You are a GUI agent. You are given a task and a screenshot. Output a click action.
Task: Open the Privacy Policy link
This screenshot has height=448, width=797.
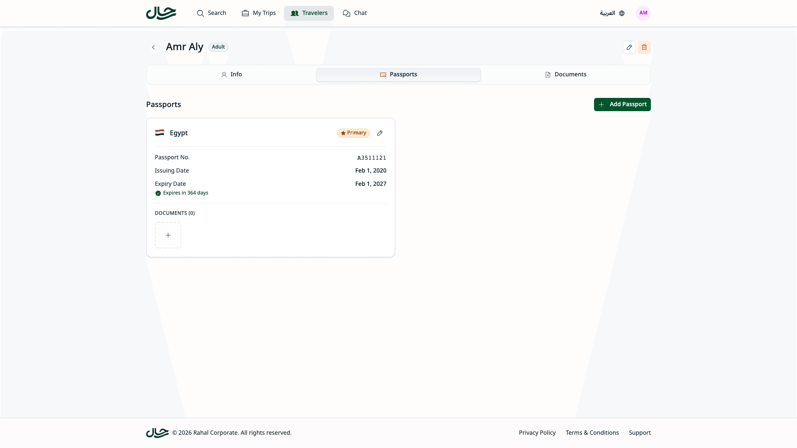point(537,433)
